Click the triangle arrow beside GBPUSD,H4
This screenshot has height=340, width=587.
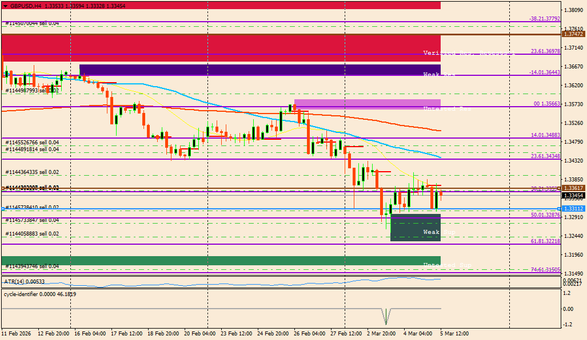(5, 6)
